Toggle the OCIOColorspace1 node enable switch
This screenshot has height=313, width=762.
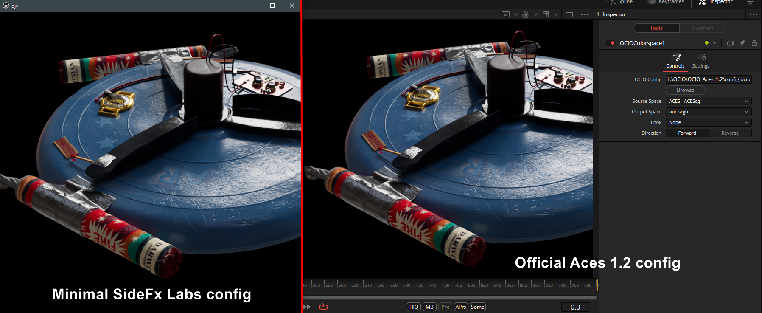(611, 43)
